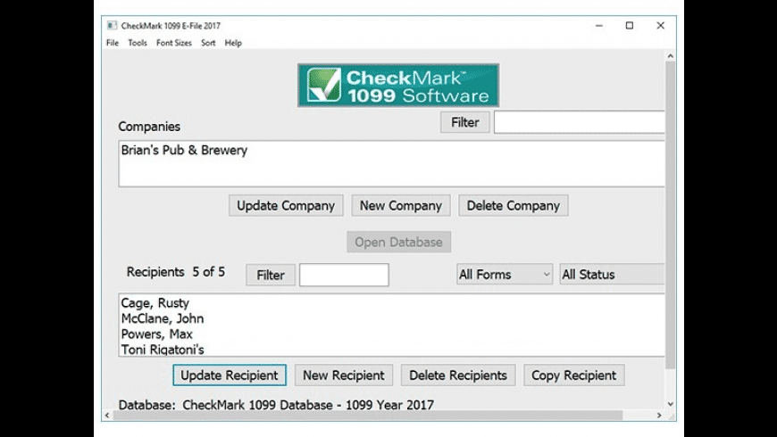The height and width of the screenshot is (437, 777).
Task: Click the horizontal scrollbar right arrow
Action: click(x=659, y=416)
